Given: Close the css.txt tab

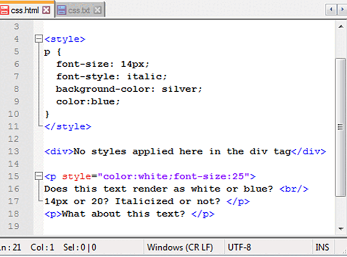Looking at the screenshot, I should coord(98,10).
